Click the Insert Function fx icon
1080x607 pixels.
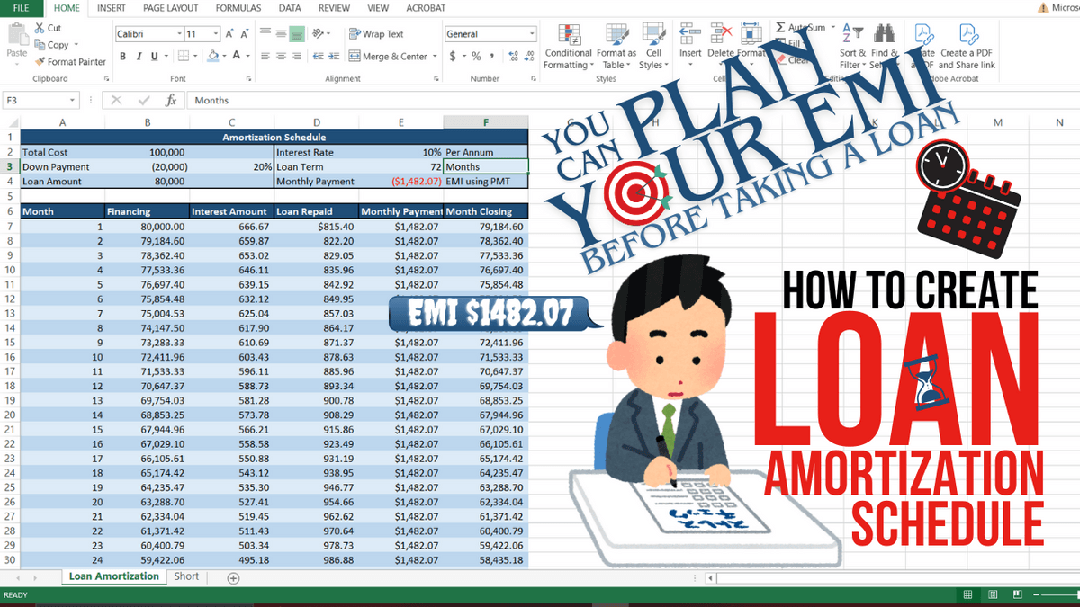coord(171,101)
